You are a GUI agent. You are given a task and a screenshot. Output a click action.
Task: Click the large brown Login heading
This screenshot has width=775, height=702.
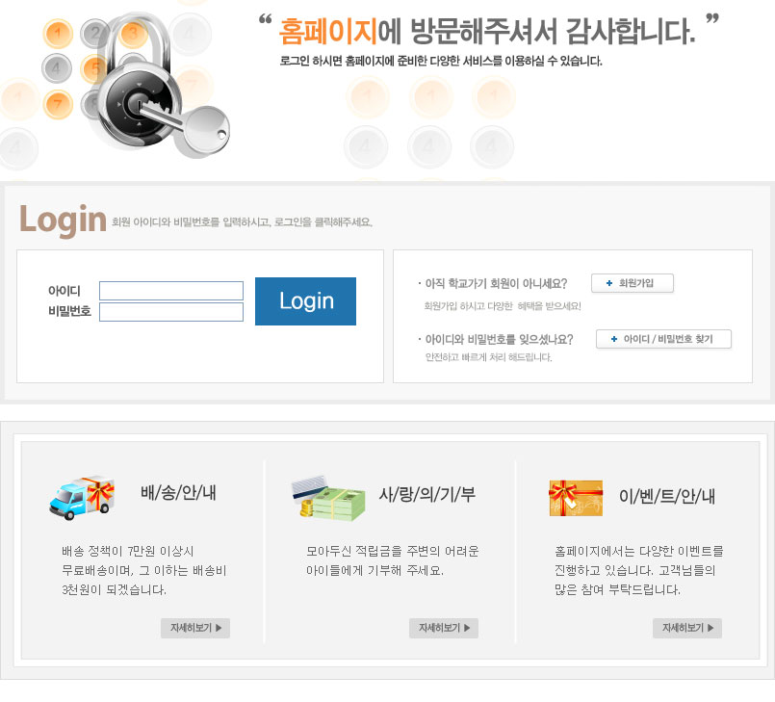[x=63, y=220]
